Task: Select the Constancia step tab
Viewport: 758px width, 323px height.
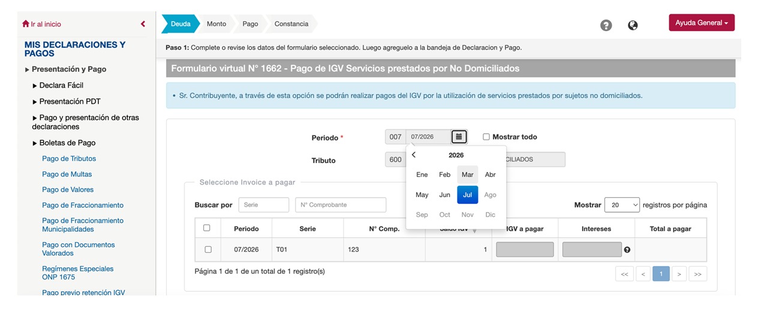Action: pos(291,24)
